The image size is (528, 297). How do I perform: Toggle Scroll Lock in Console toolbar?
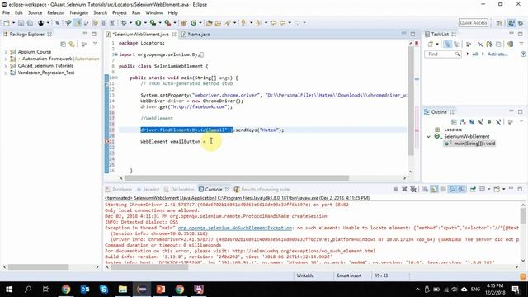pos(435,189)
